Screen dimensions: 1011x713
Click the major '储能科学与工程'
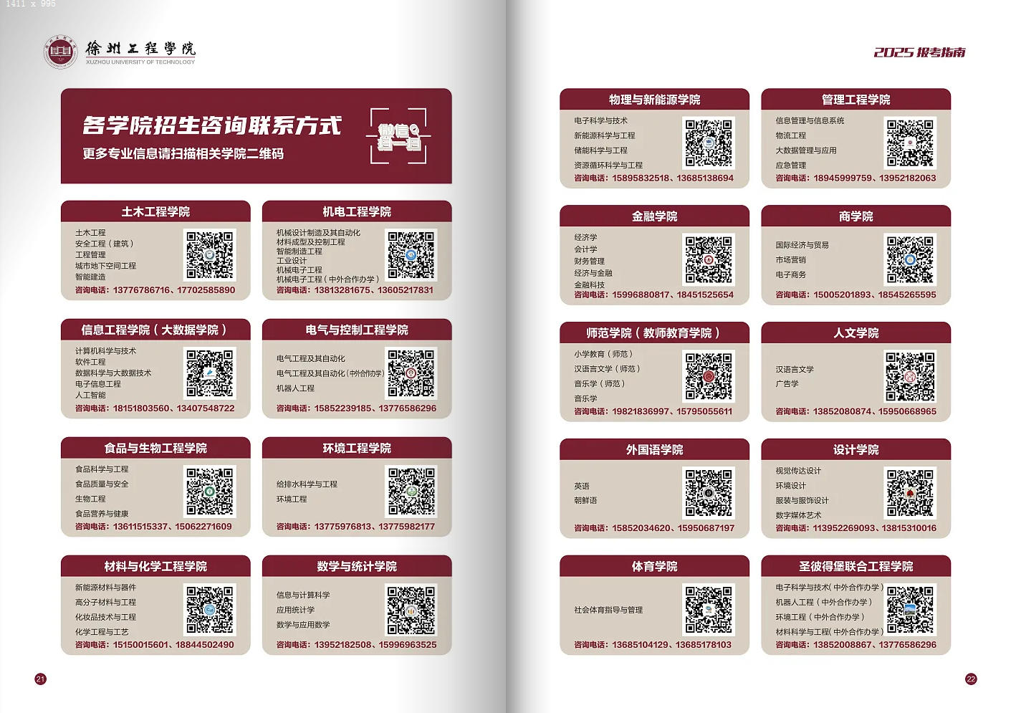click(x=600, y=150)
